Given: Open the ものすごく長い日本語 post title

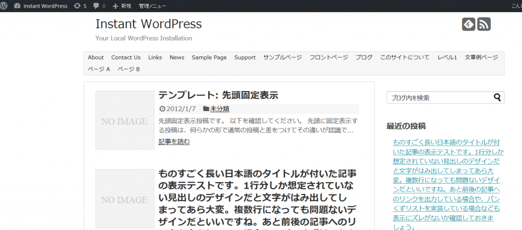Looking at the screenshot, I should tap(258, 199).
